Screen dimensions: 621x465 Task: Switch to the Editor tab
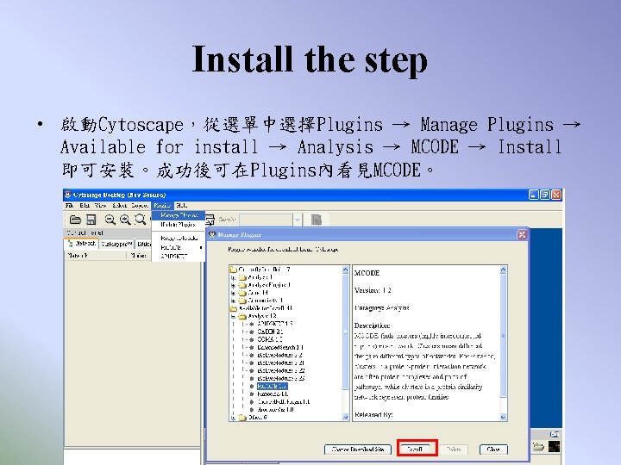pos(144,244)
